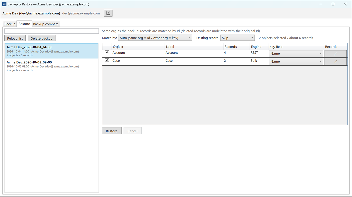Maximize the Backup & Restore window

tap(333, 4)
